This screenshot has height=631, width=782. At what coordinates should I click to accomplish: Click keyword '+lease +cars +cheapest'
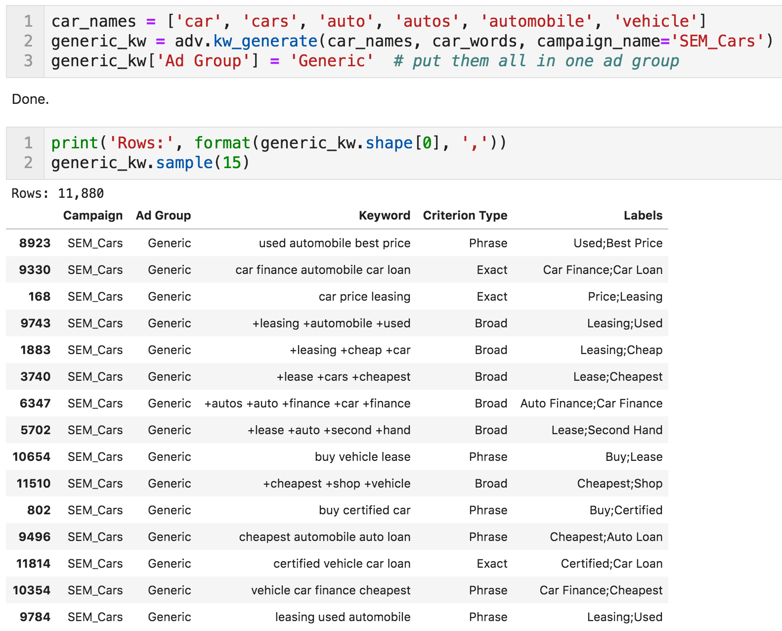(344, 377)
